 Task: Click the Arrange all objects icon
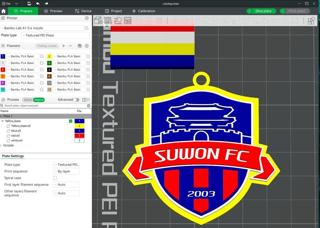click(128, 20)
